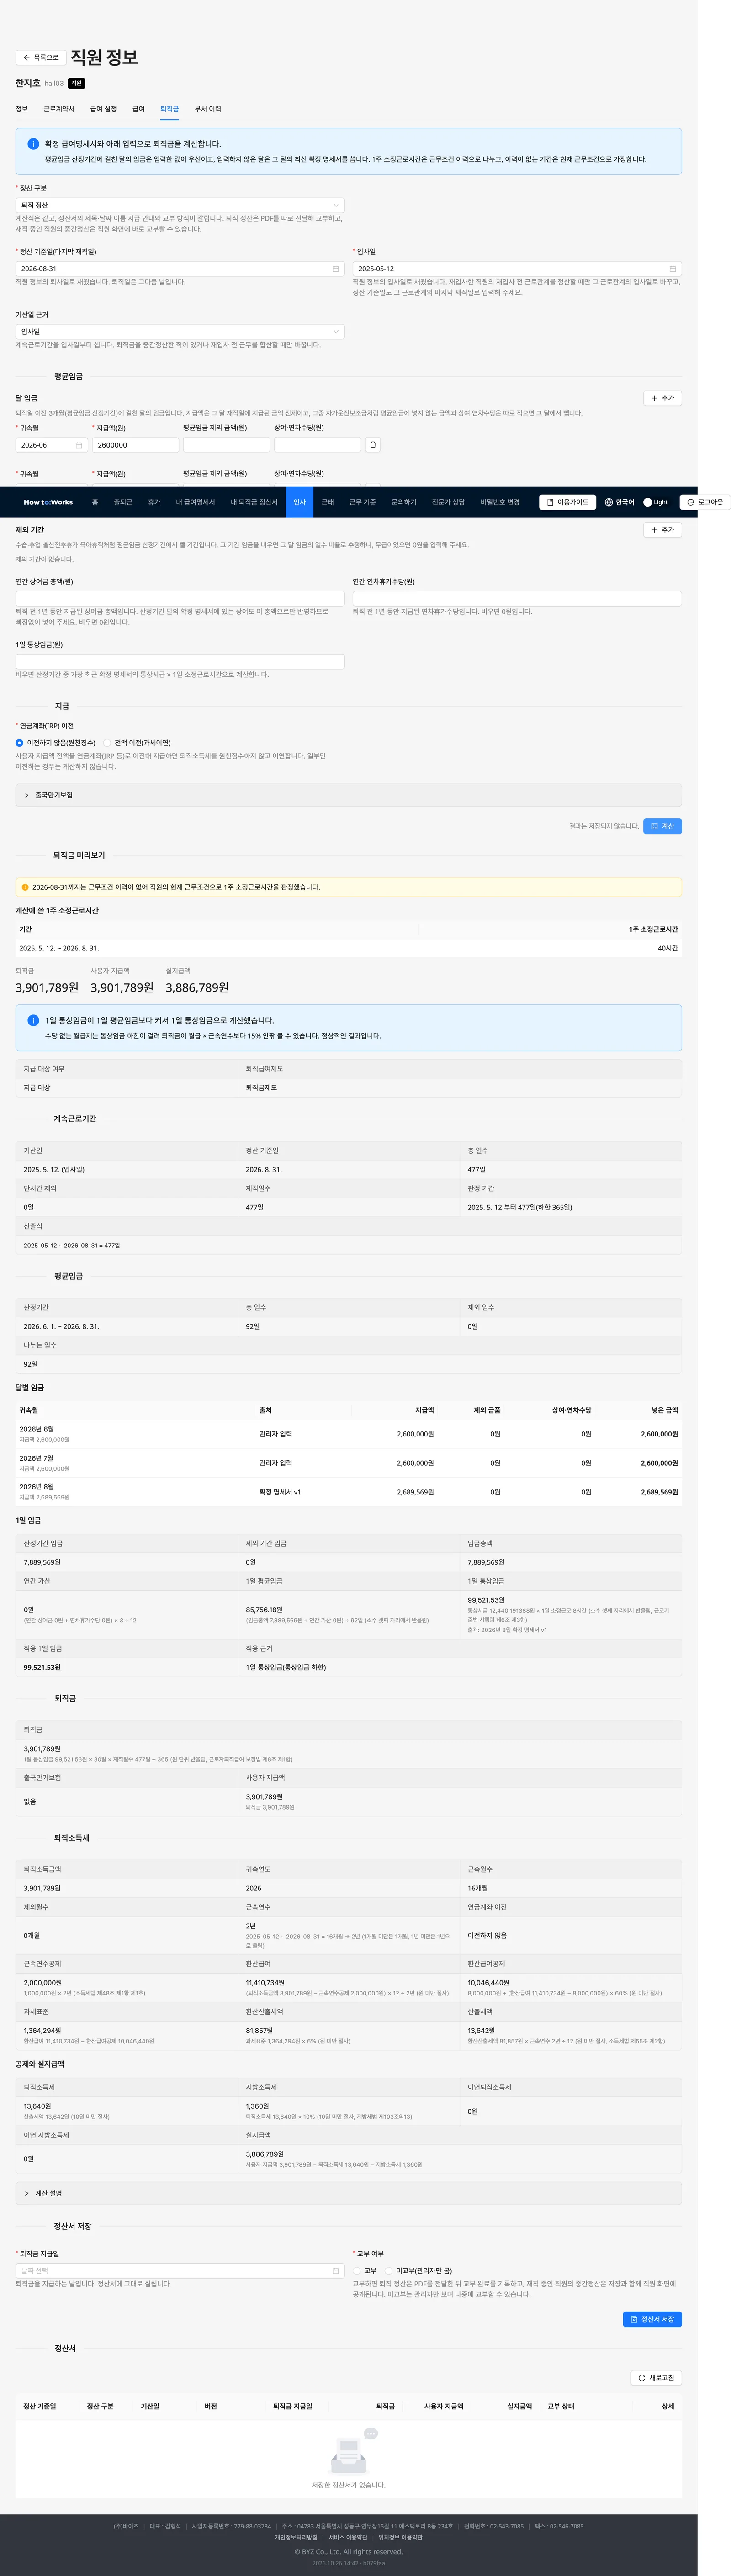Toggle the Light theme switch
The height and width of the screenshot is (2576, 731).
click(655, 502)
